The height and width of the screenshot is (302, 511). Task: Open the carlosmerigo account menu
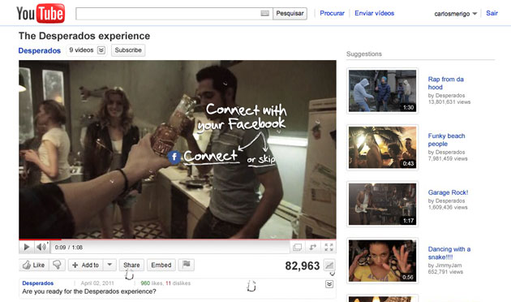point(455,13)
